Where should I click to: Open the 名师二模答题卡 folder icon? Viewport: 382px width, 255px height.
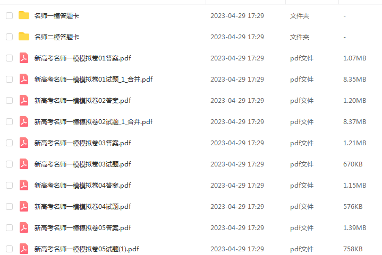point(24,37)
